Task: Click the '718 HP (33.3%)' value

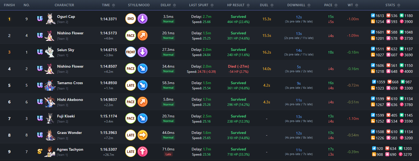Action: coord(238,154)
